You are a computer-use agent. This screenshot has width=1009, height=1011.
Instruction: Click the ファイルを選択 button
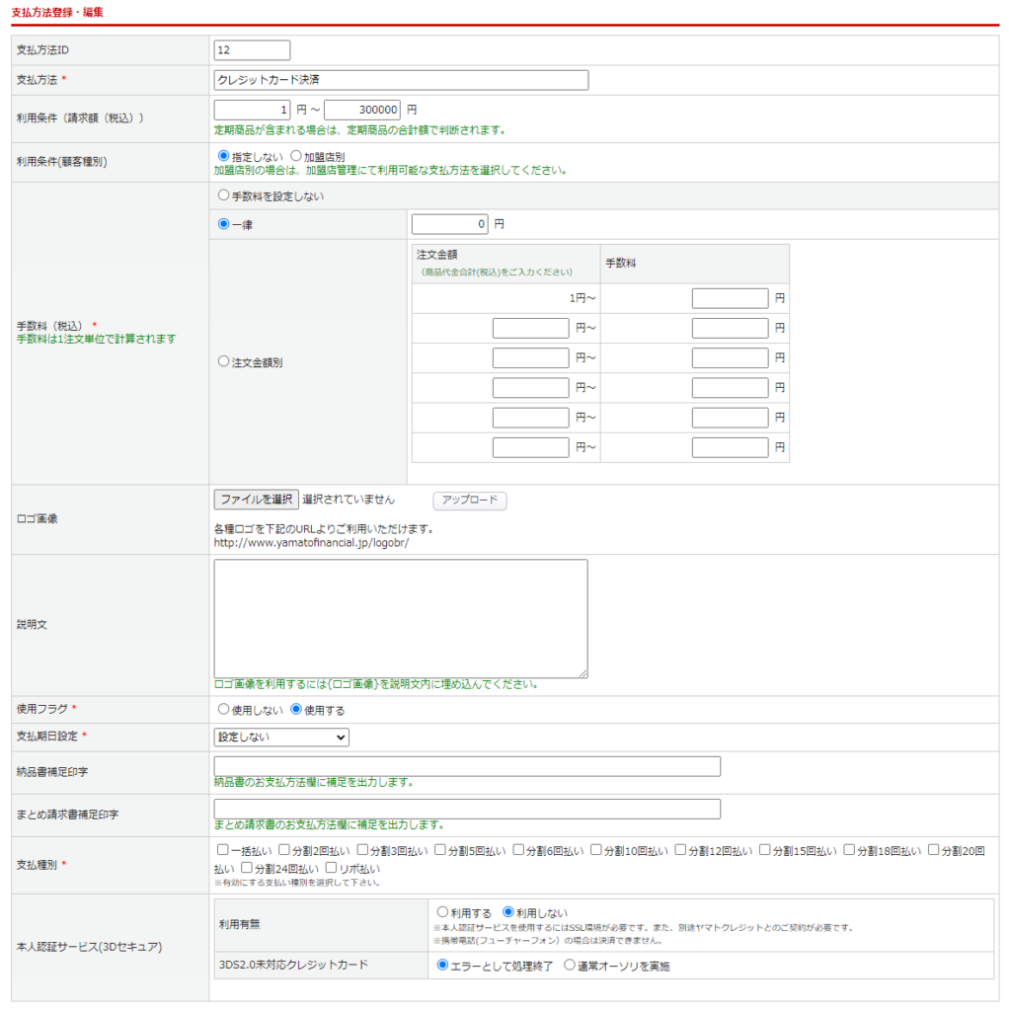click(x=256, y=500)
